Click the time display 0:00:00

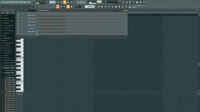[x=81, y=2]
